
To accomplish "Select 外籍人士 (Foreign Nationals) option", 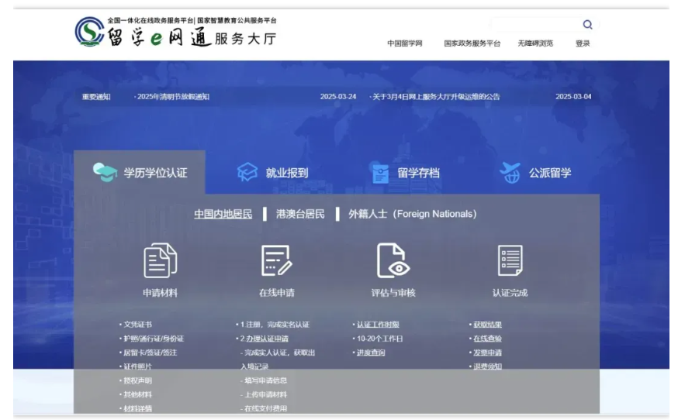I will point(412,214).
